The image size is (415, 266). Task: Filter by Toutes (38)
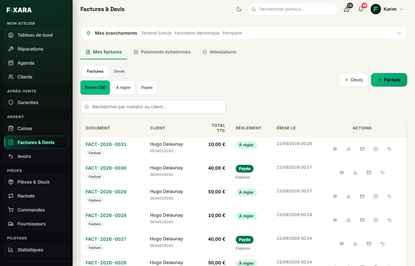click(x=95, y=88)
